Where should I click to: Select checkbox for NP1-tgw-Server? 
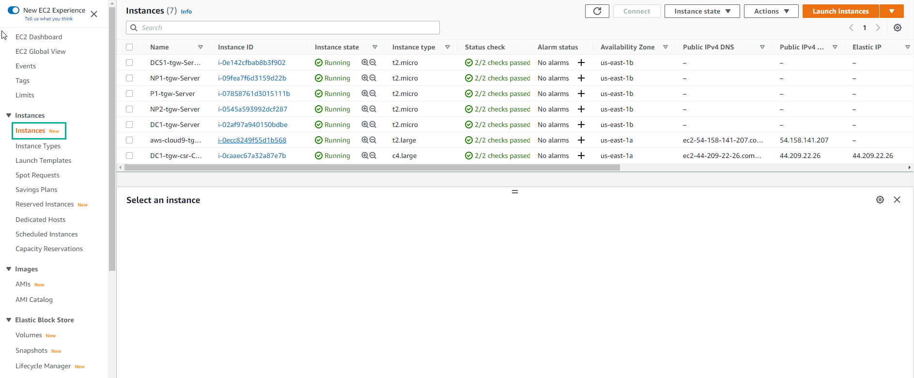pyautogui.click(x=129, y=78)
